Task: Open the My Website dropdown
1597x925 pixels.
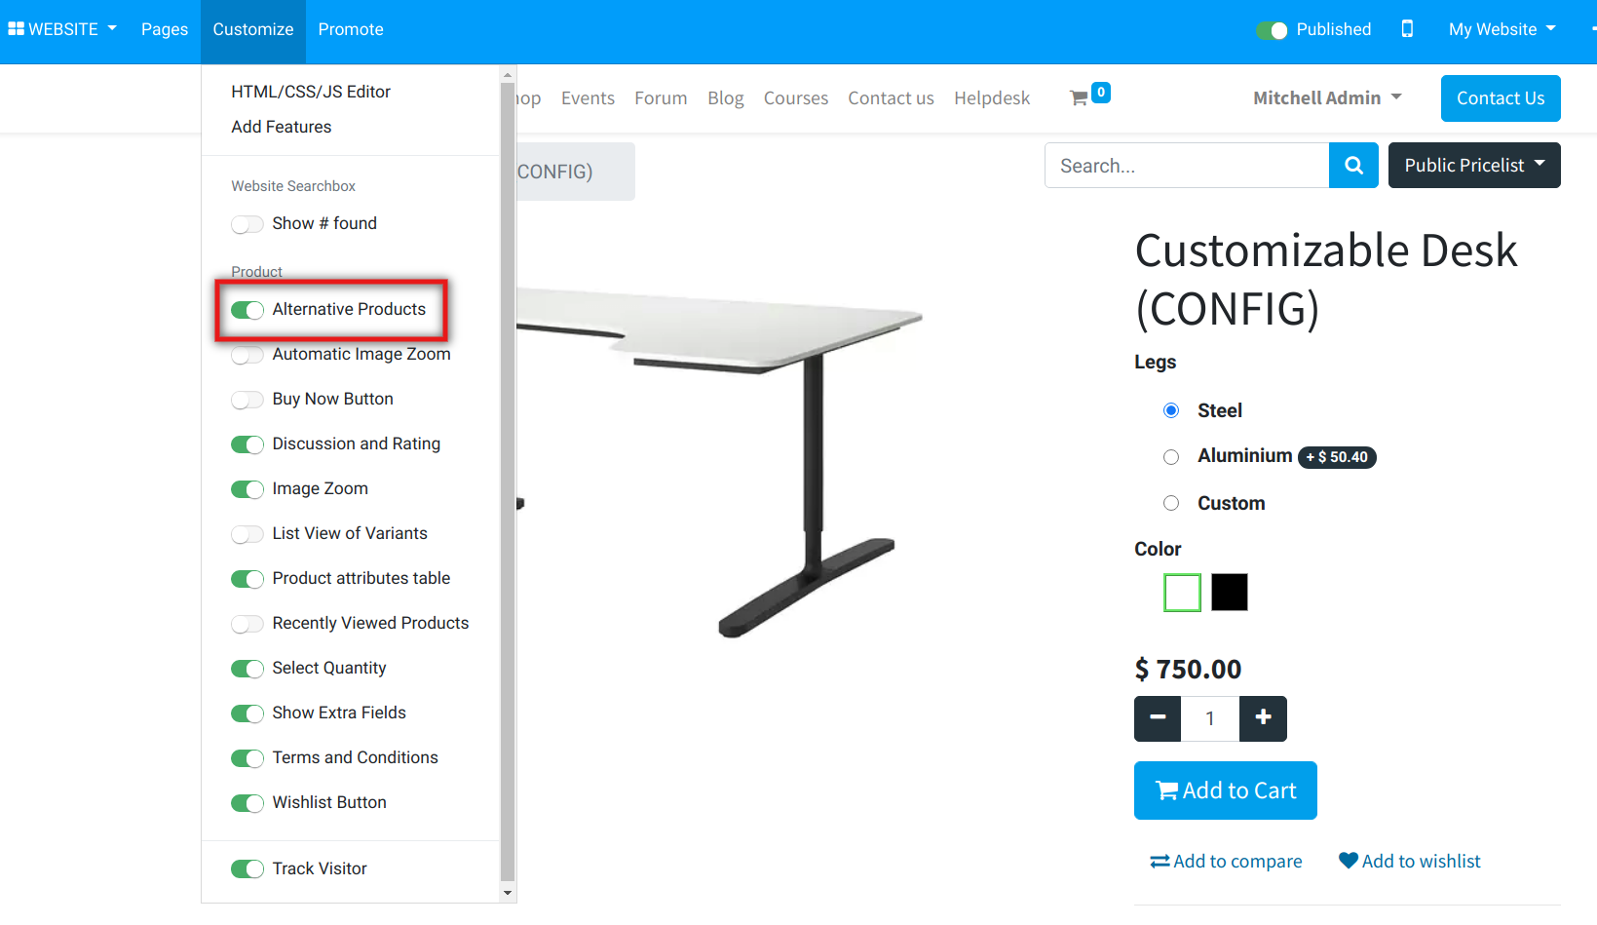Action: point(1501,29)
